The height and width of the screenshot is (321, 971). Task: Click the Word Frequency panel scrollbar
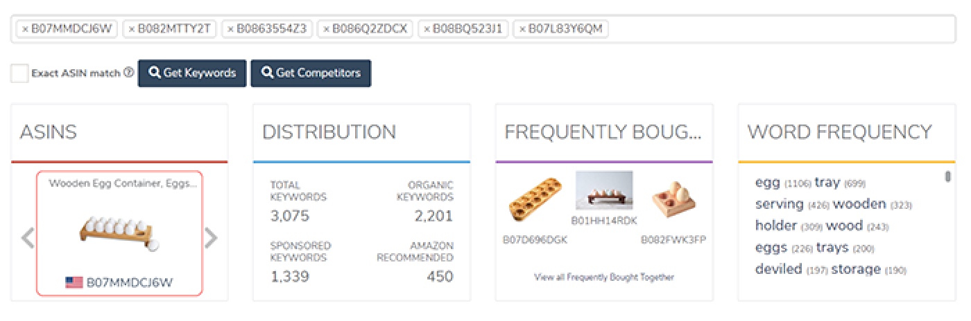pos(947,177)
